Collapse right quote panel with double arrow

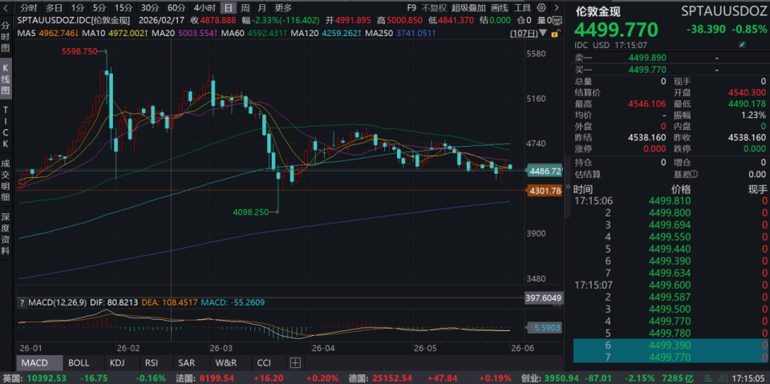[568, 187]
